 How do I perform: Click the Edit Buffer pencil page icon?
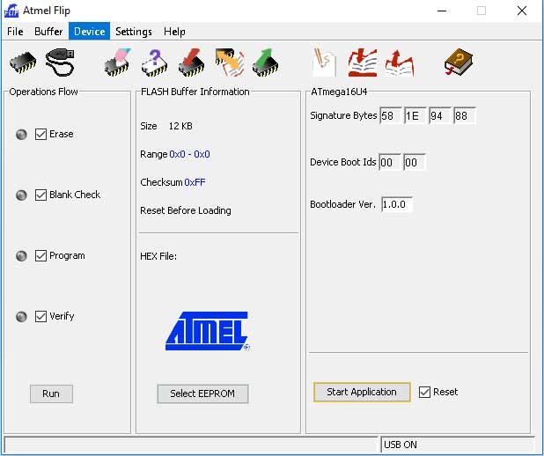(325, 63)
